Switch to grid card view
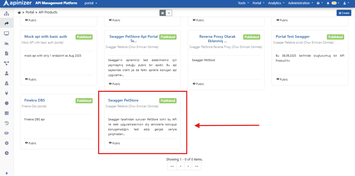 [163, 13]
